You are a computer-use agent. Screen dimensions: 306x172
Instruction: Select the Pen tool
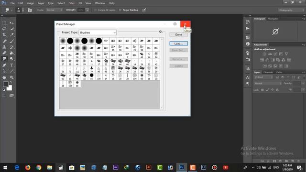click(x=4, y=65)
